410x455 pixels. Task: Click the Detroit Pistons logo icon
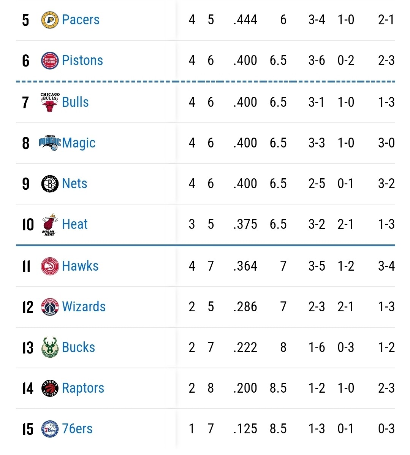point(50,60)
